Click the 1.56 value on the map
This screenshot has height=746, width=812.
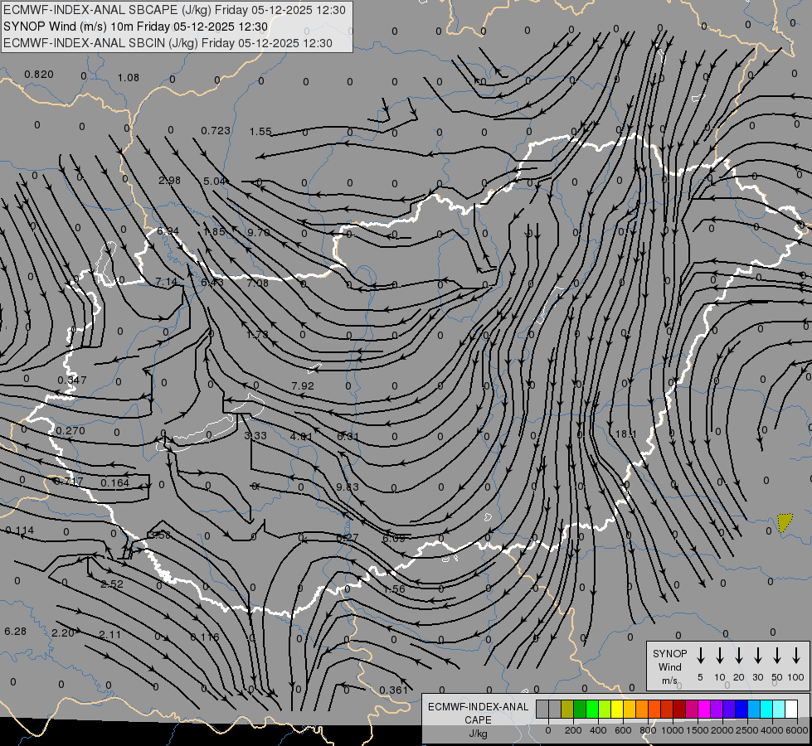[x=395, y=589]
